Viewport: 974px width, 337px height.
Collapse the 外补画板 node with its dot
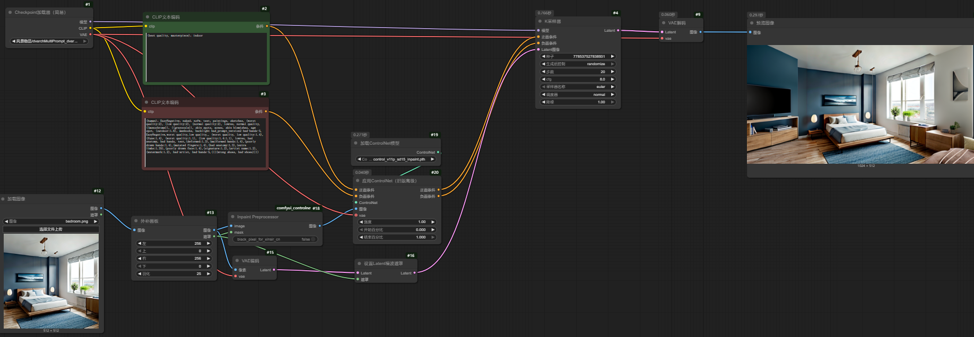[x=136, y=221]
